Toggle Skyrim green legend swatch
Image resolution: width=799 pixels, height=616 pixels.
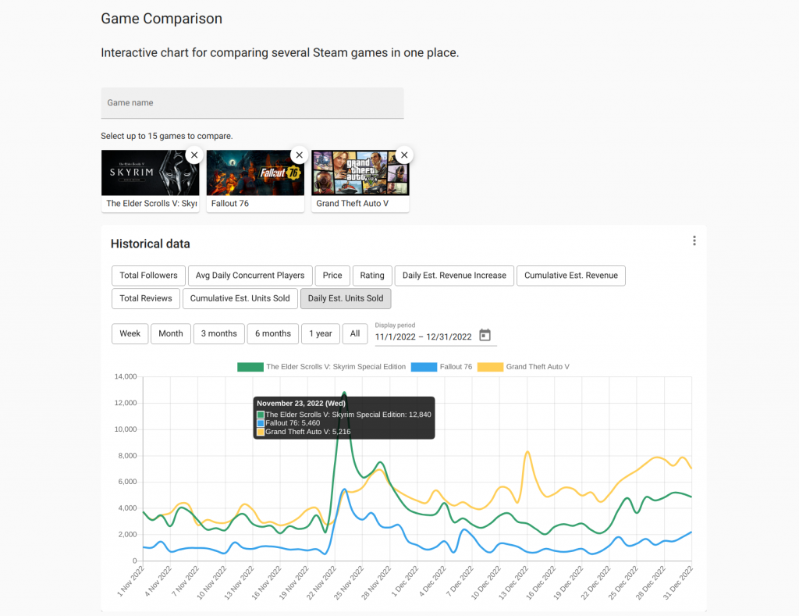click(x=250, y=367)
